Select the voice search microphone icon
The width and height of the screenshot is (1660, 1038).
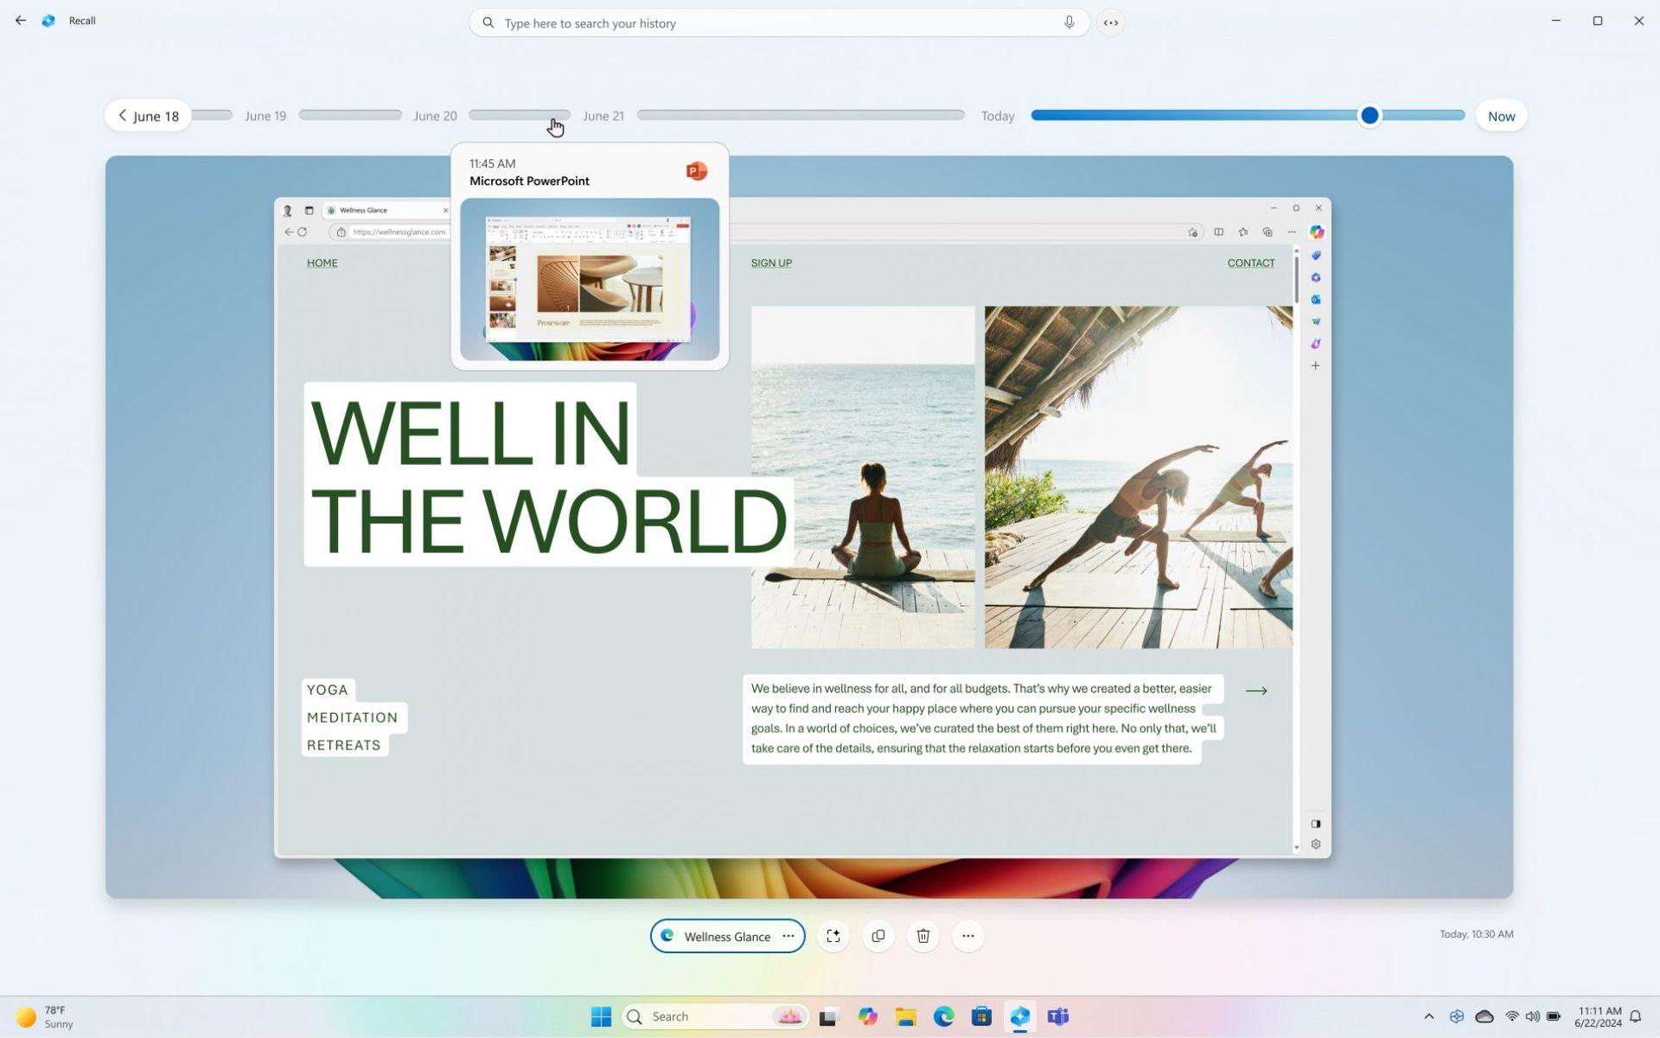point(1068,22)
